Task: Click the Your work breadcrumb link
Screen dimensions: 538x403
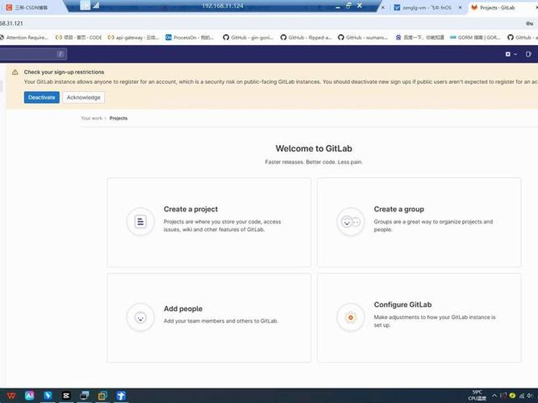Action: point(91,118)
